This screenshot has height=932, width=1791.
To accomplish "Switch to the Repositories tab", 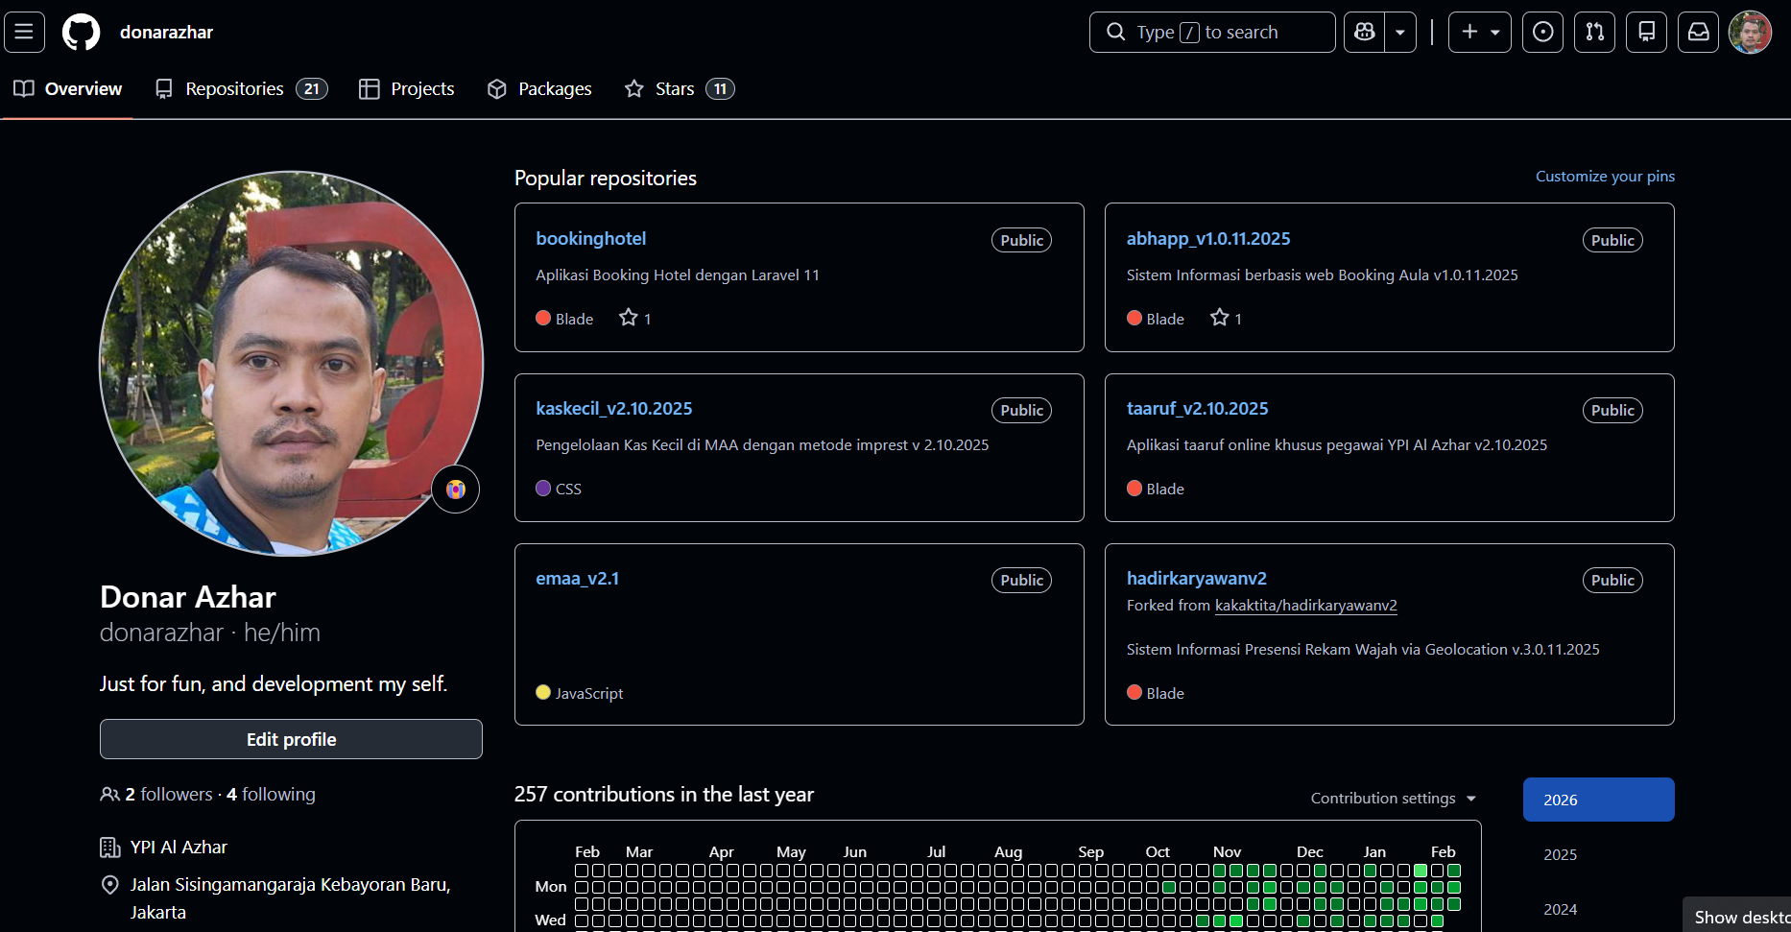I will click(242, 88).
